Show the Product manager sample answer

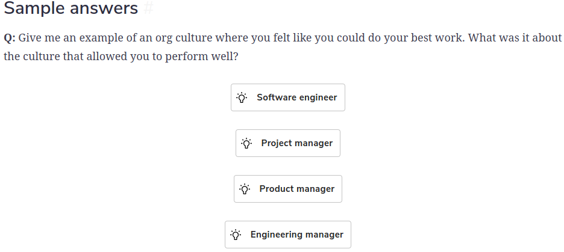coord(288,189)
